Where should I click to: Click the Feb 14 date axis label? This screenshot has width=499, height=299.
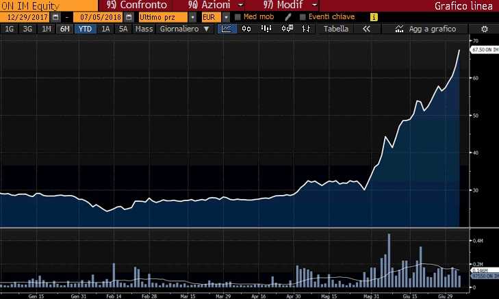tap(114, 296)
